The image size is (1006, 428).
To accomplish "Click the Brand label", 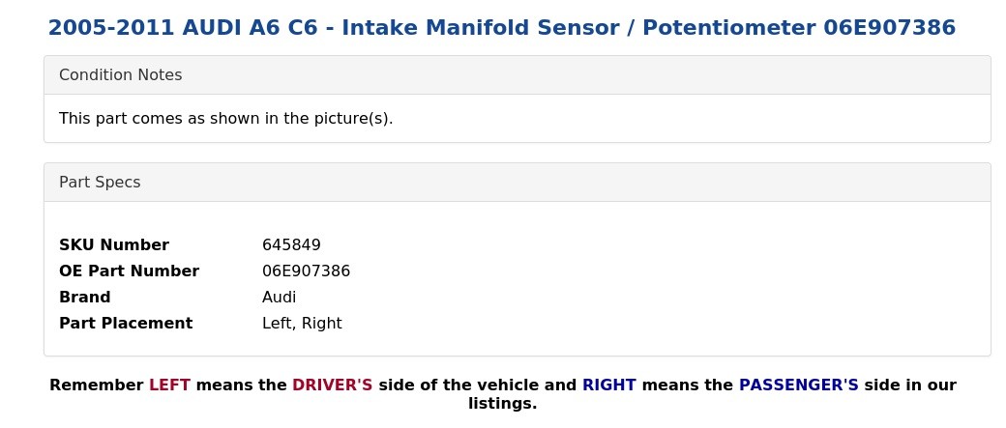I will coord(85,298).
